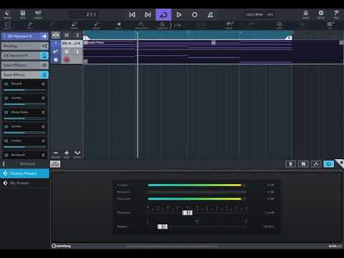Screen dimensions: 344x258
Task: Toggle power on the Noise Gate send
Action: 6,112
